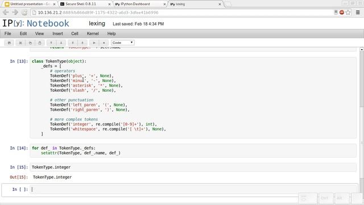This screenshot has width=364, height=205.
Task: Go back in browser history
Action: 6,13
